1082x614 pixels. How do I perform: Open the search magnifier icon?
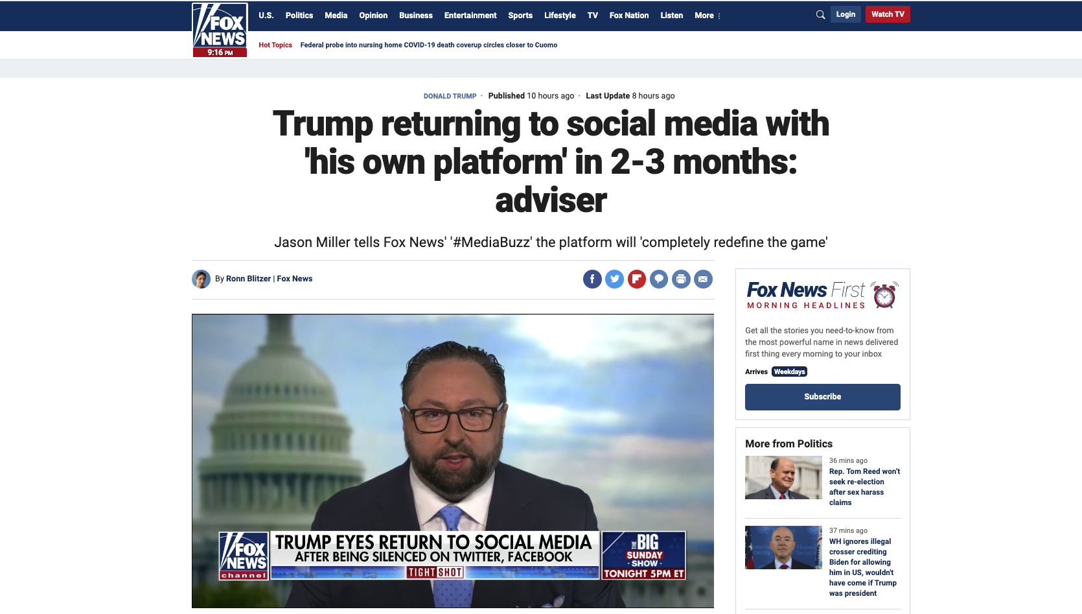click(x=820, y=15)
